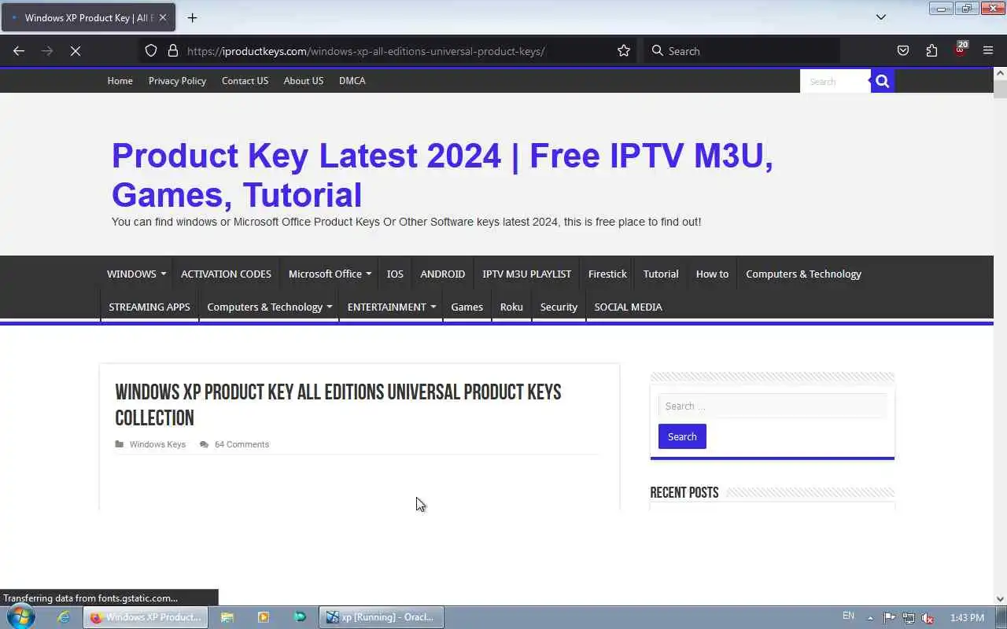Submit the site header search magnifier
This screenshot has width=1007, height=629.
(x=883, y=81)
